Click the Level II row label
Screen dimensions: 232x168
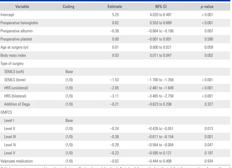9,129
